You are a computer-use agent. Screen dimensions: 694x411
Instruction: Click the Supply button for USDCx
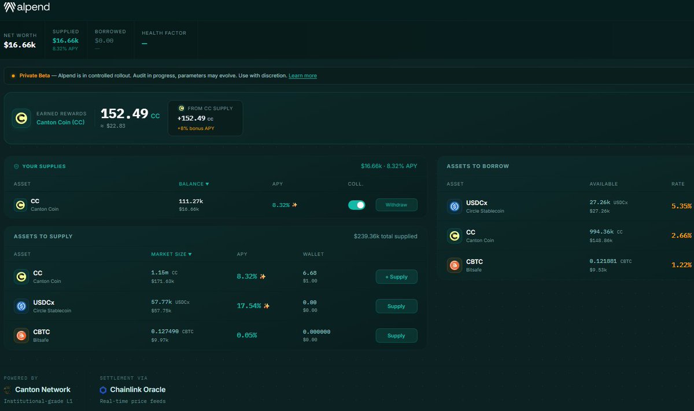point(396,306)
